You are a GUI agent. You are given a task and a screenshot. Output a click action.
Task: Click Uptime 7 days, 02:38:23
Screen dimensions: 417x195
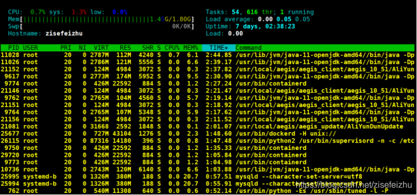tap(250, 26)
